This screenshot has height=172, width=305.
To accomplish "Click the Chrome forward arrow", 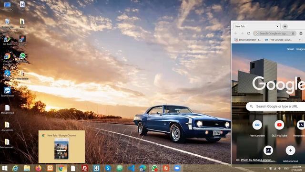I will 242,33.
